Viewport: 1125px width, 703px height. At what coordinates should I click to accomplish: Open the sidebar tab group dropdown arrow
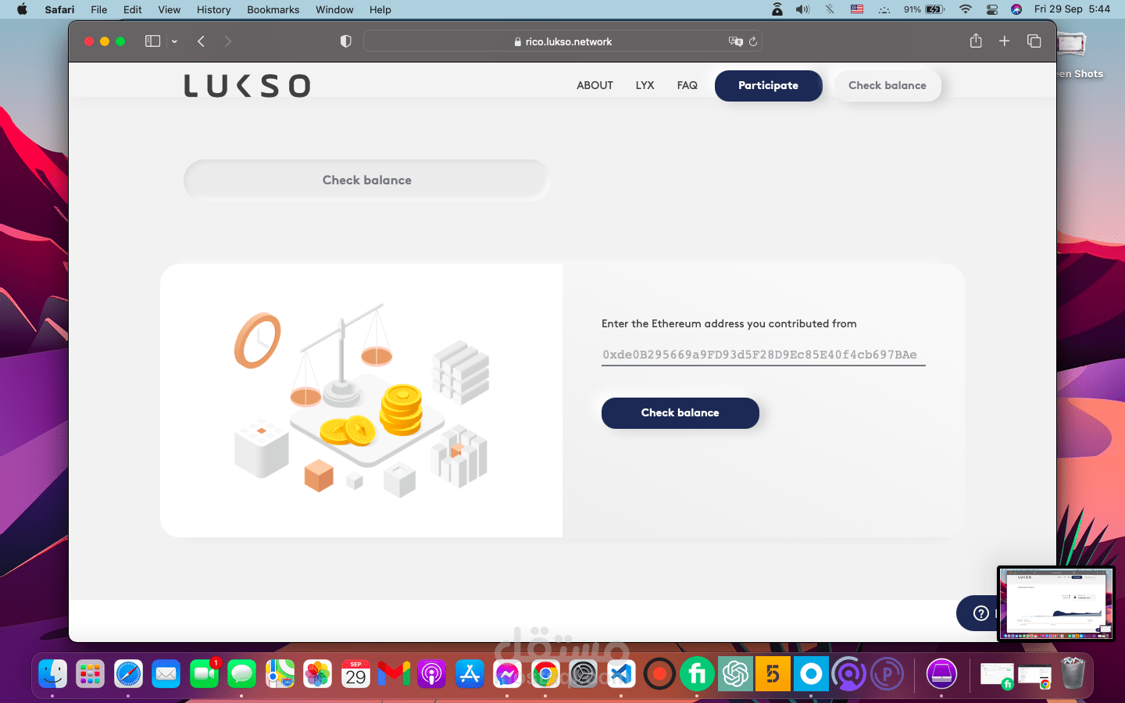tap(174, 41)
